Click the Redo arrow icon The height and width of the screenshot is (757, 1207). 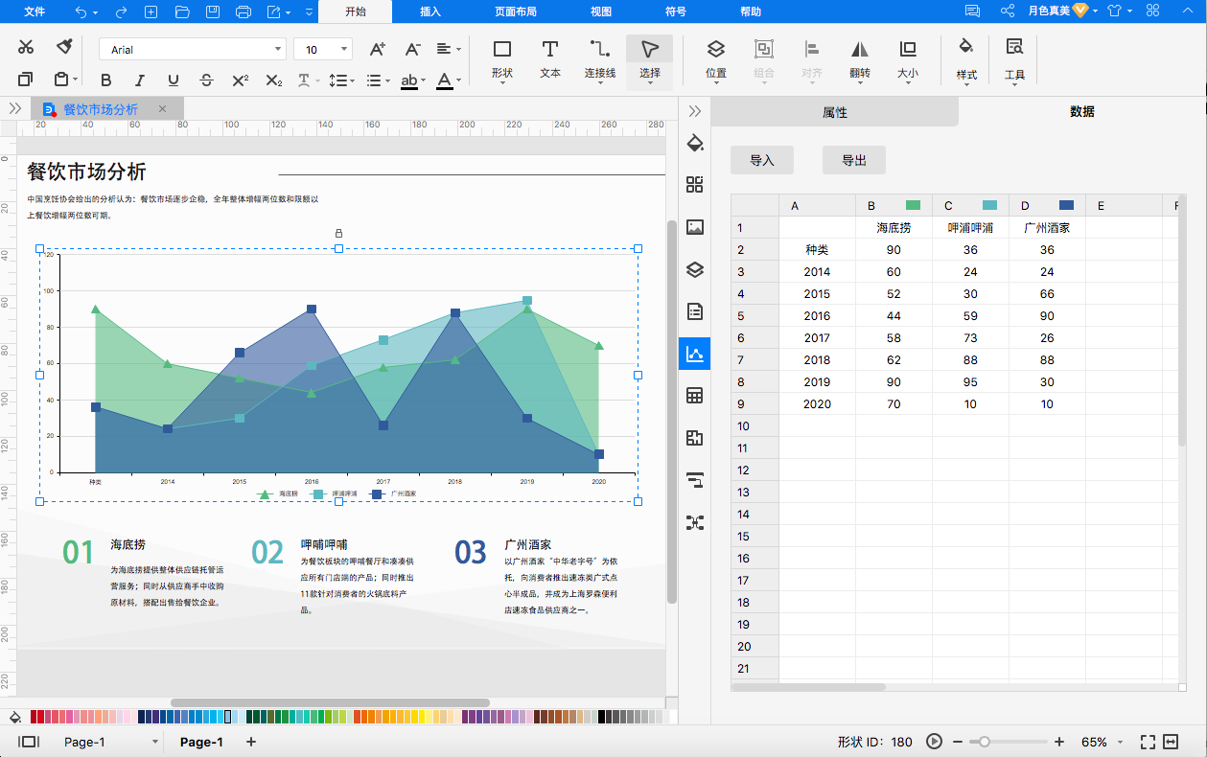click(121, 11)
